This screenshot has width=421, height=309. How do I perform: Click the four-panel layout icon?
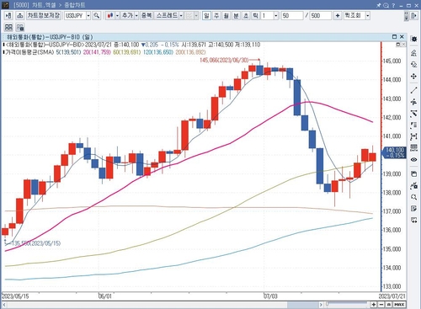[8, 27]
